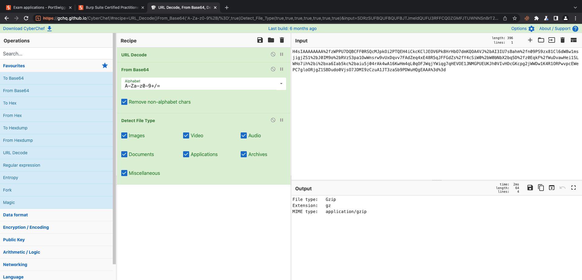Select the Entropy operation
582x280 pixels.
(56, 178)
